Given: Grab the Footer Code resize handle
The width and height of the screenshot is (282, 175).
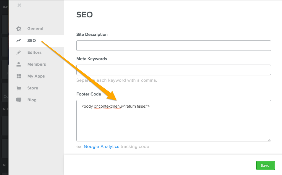Looking at the screenshot, I should pyautogui.click(x=269, y=140).
